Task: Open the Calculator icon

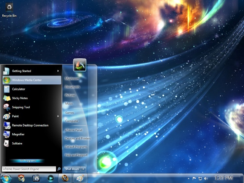Action: tap(7, 89)
